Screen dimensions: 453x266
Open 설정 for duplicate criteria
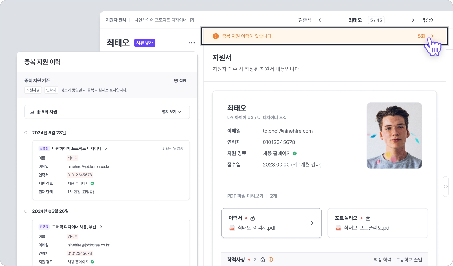coord(180,81)
